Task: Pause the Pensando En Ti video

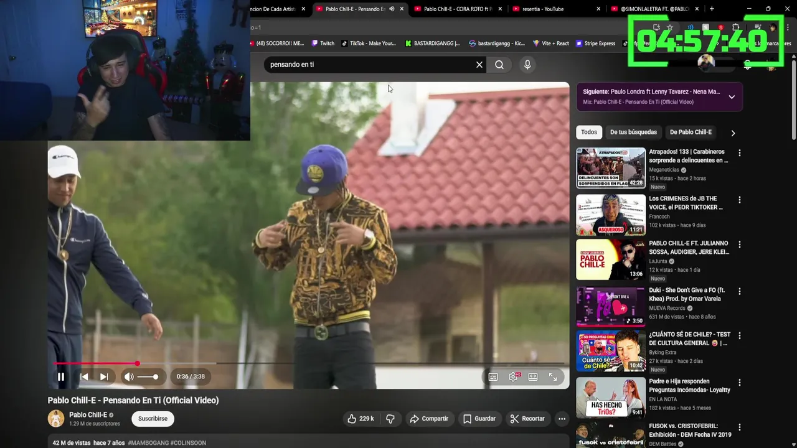Action: pyautogui.click(x=61, y=376)
